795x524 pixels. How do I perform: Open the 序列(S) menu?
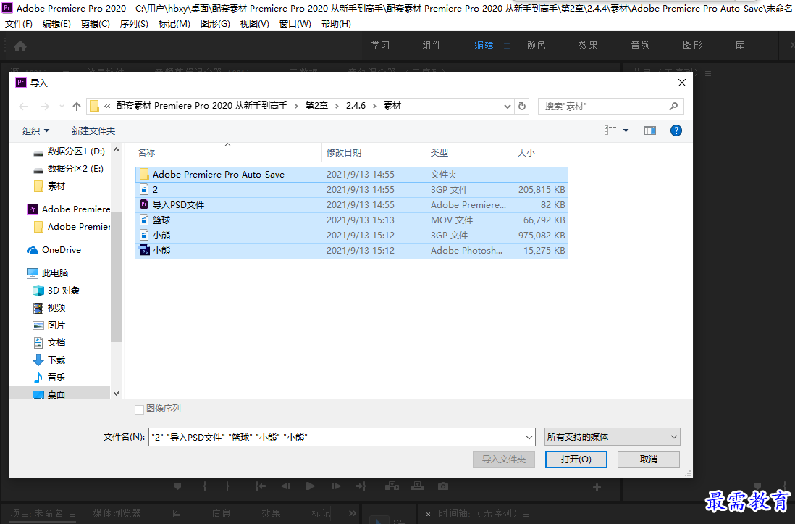(x=134, y=24)
